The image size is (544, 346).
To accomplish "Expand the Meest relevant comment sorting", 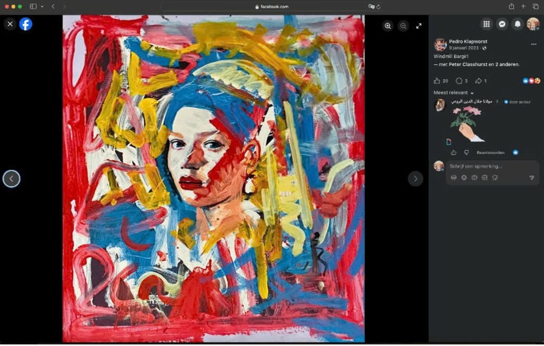I will point(454,92).
